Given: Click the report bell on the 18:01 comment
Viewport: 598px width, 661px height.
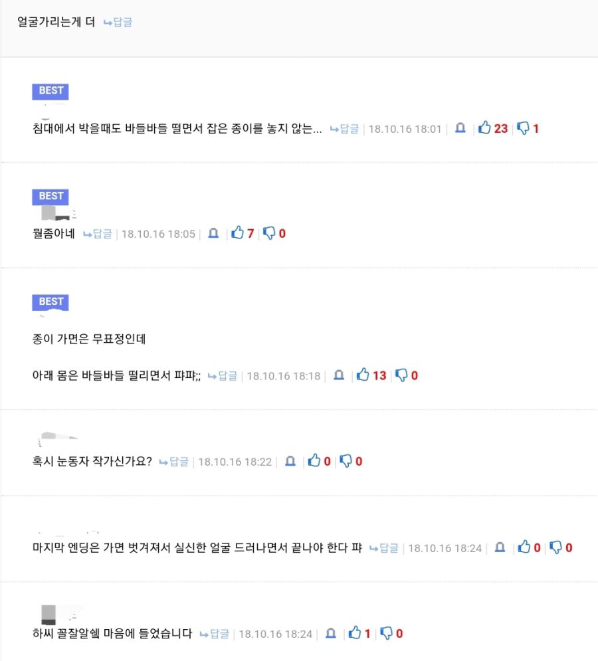Looking at the screenshot, I should pyautogui.click(x=460, y=128).
